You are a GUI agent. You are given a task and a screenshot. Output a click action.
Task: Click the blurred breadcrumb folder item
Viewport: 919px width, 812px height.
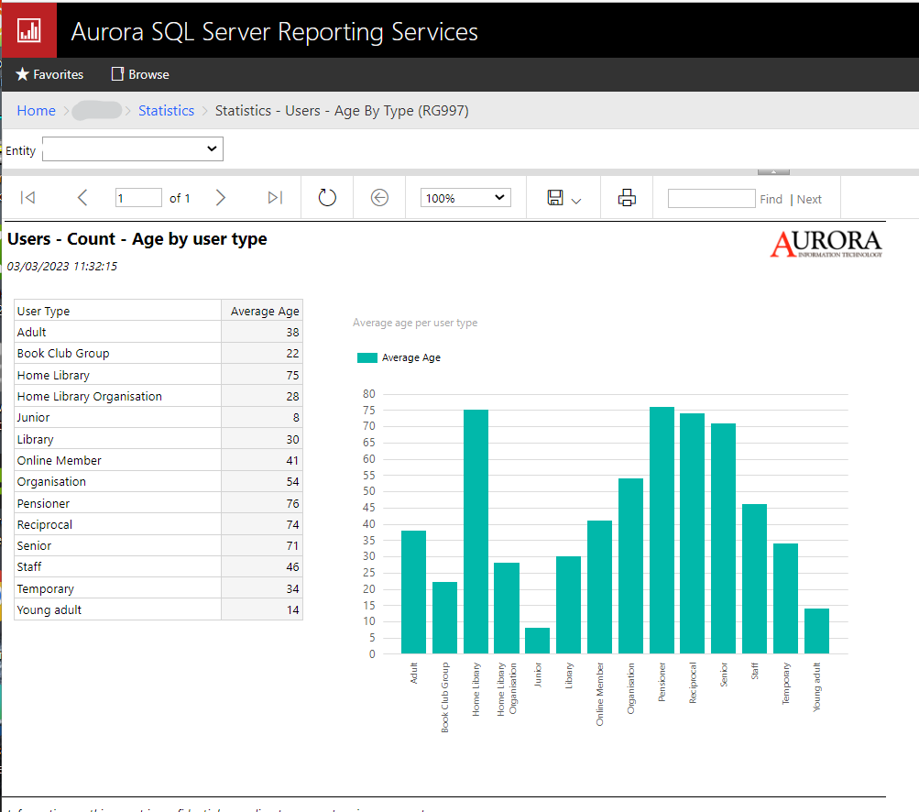[97, 110]
